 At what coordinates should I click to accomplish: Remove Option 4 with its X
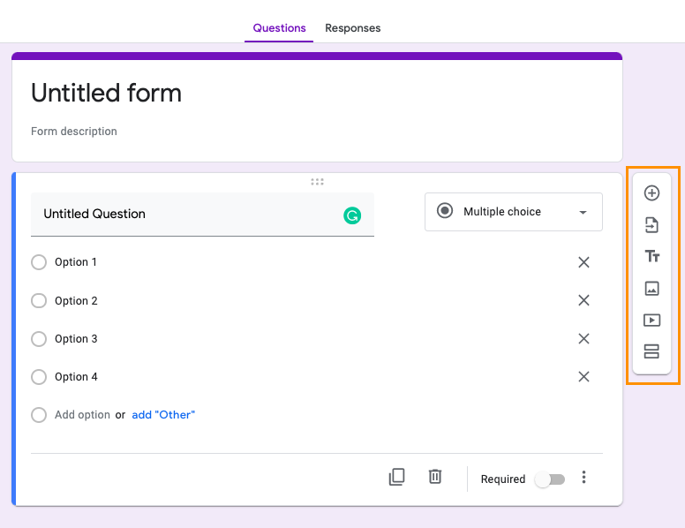583,377
